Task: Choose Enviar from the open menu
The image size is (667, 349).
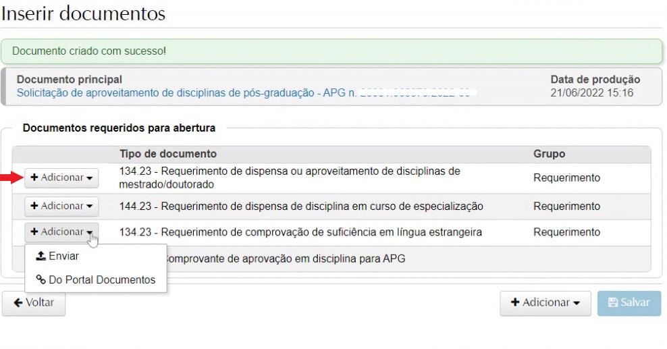Action: pos(63,257)
